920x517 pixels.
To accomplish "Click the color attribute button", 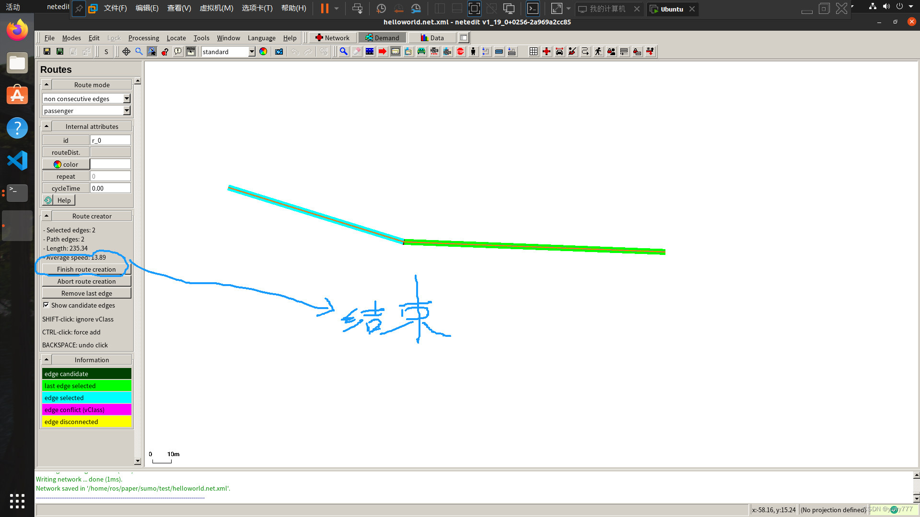I will 66,164.
